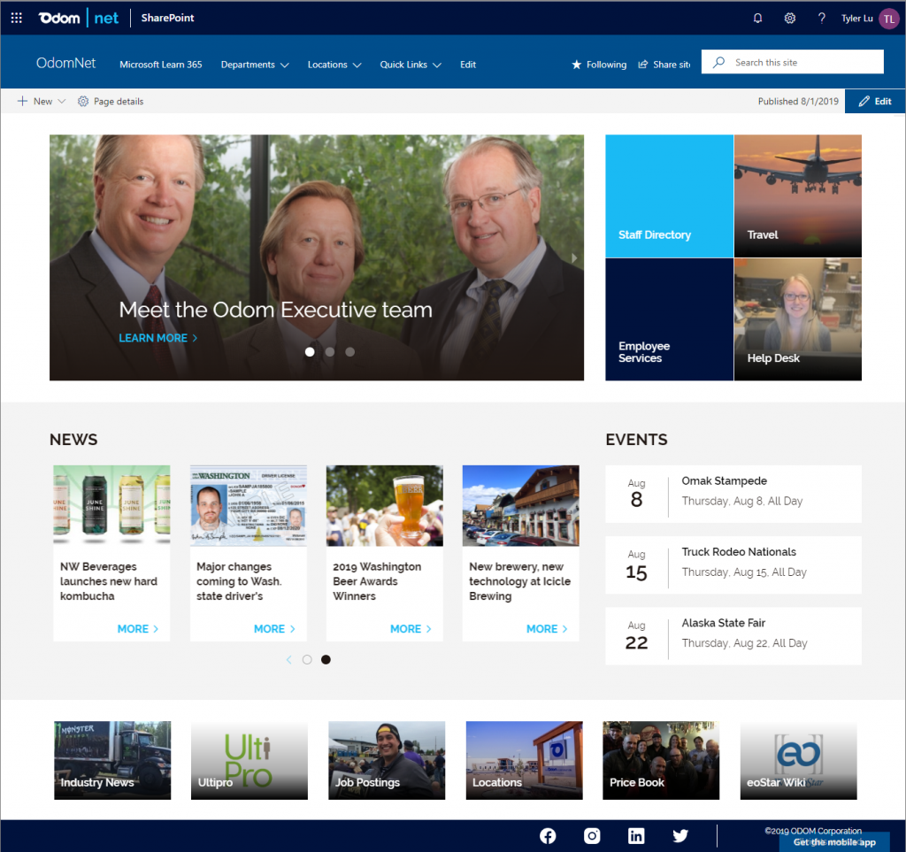Screen dimensions: 906x852
Task: Click the Page details gear icon
Action: tap(83, 101)
